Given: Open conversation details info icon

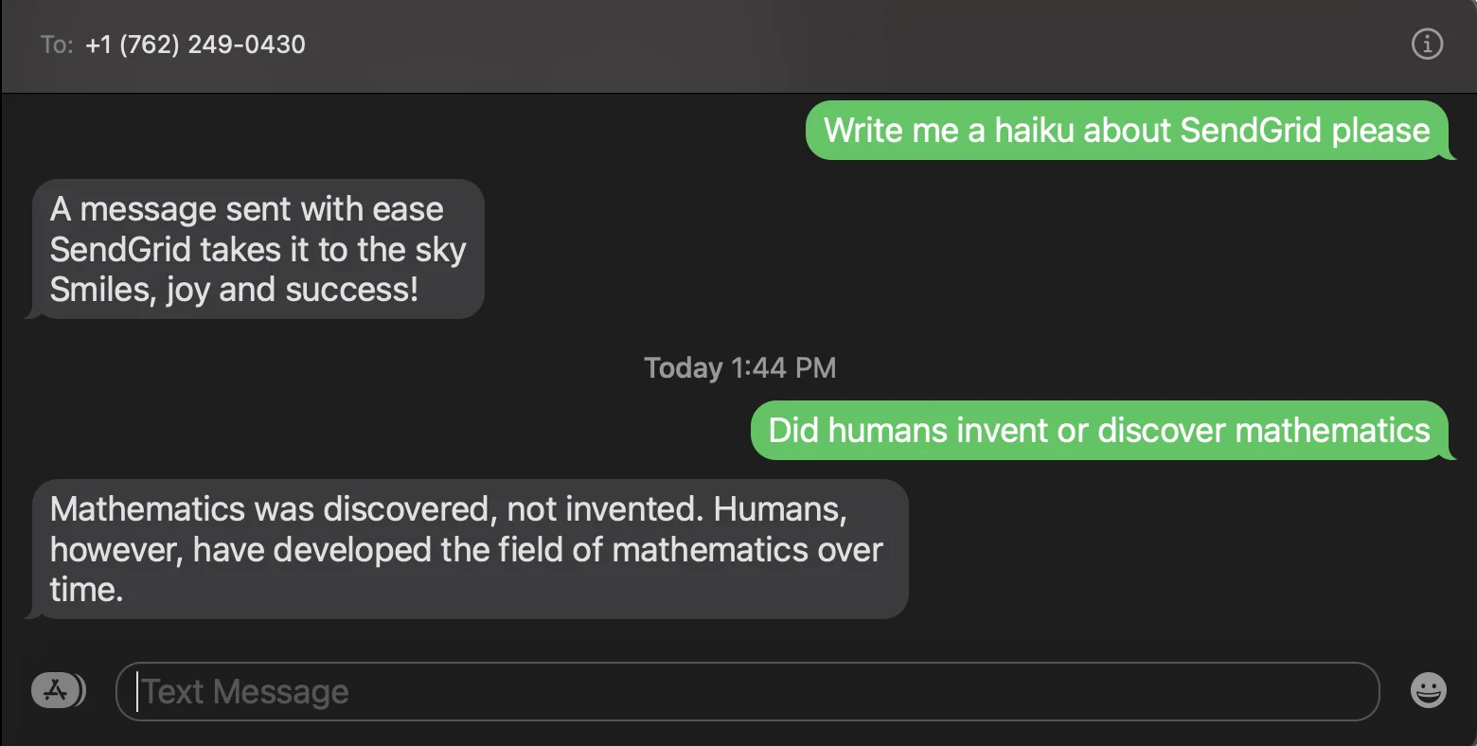Looking at the screenshot, I should click(x=1427, y=44).
